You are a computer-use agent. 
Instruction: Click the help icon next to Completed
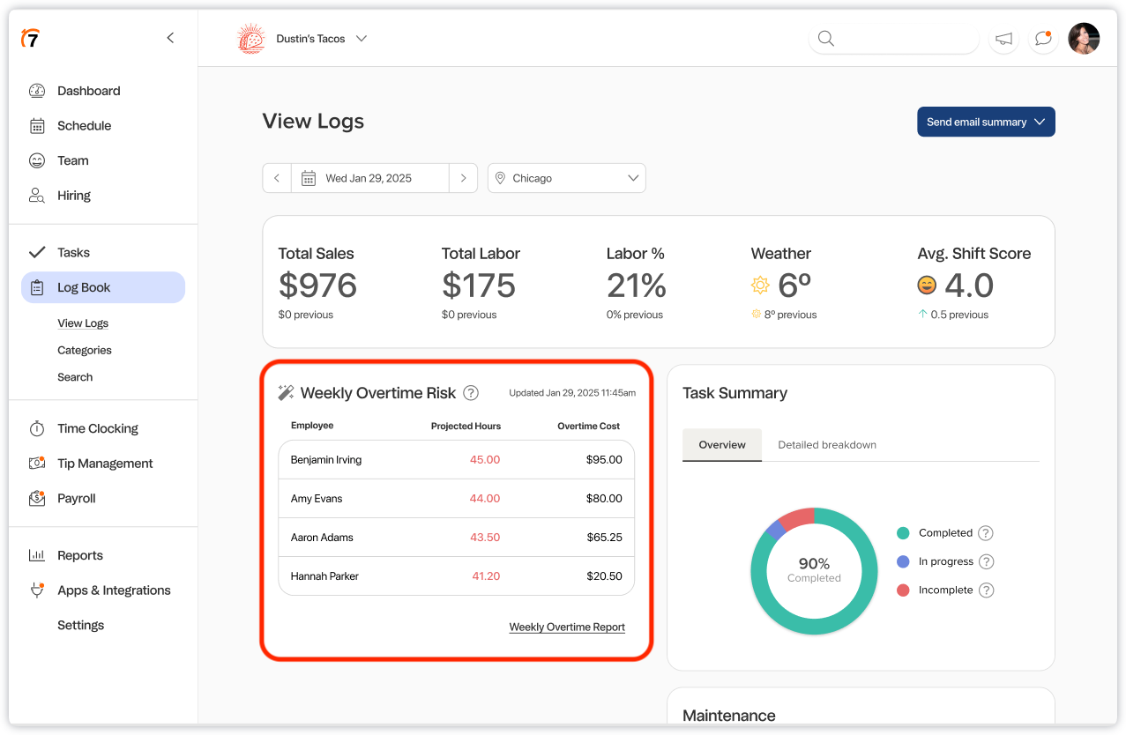click(986, 533)
